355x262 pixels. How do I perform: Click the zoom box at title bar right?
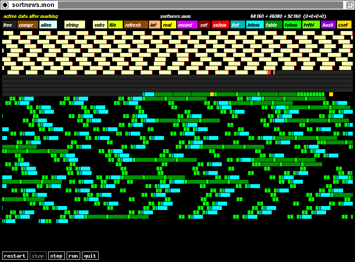pyautogui.click(x=349, y=5)
